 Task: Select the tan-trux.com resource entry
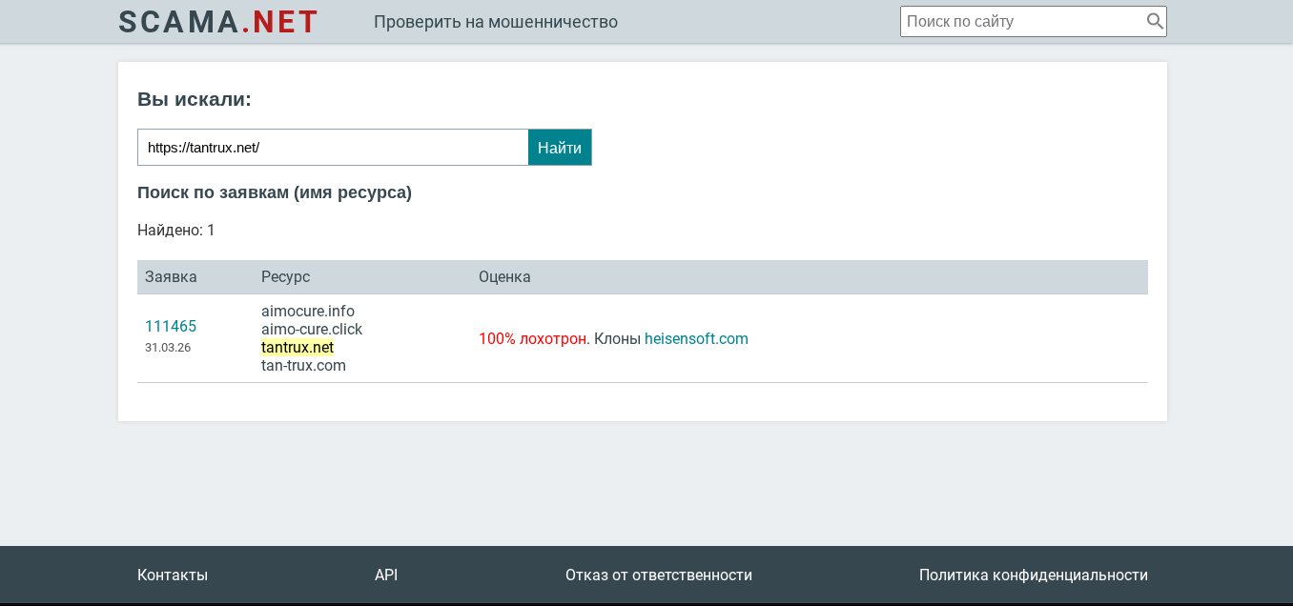303,366
